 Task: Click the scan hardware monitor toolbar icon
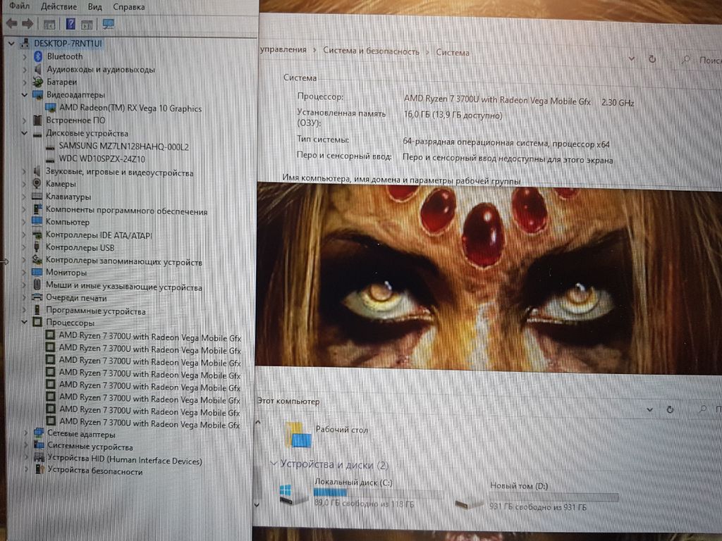tap(109, 24)
